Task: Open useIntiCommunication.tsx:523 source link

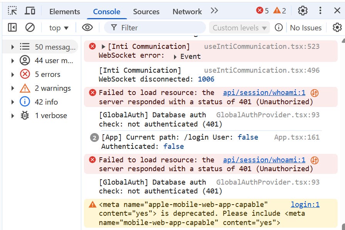Action: pos(261,47)
